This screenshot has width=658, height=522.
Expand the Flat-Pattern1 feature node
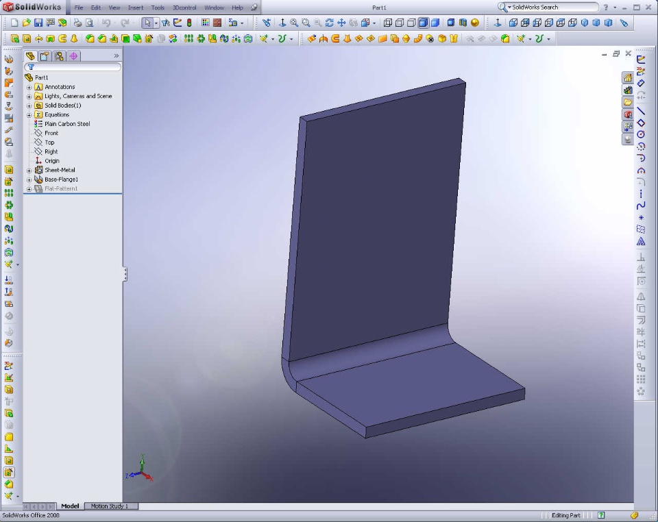[29, 188]
